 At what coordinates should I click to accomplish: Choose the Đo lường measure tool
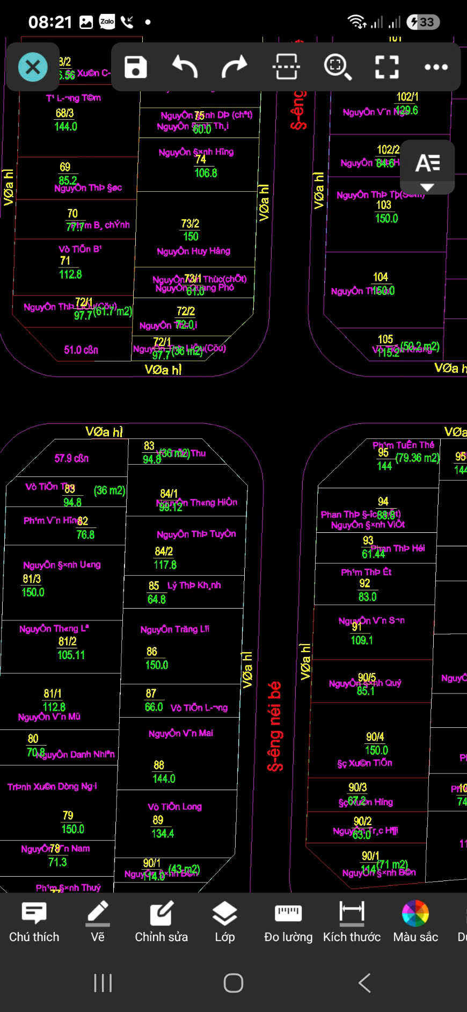288,922
